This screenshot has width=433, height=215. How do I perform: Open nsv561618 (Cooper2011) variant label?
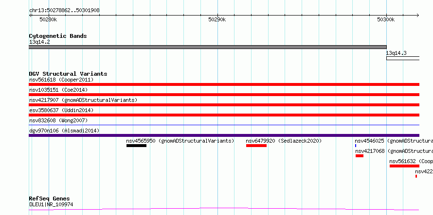tap(61, 80)
